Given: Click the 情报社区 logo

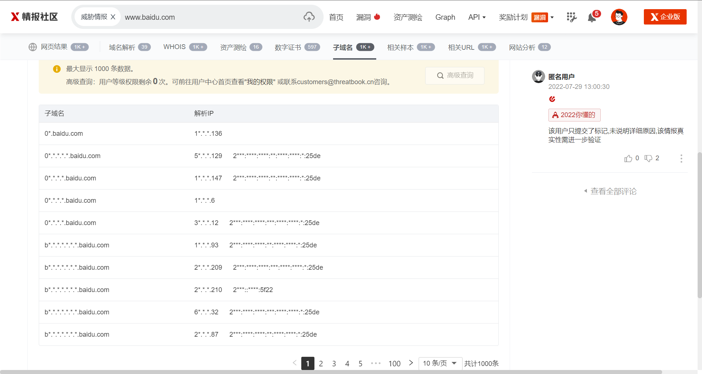Looking at the screenshot, I should [x=34, y=17].
